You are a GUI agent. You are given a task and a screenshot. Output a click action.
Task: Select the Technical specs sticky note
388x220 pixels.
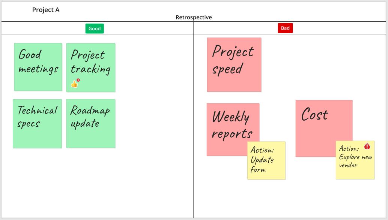pos(38,124)
